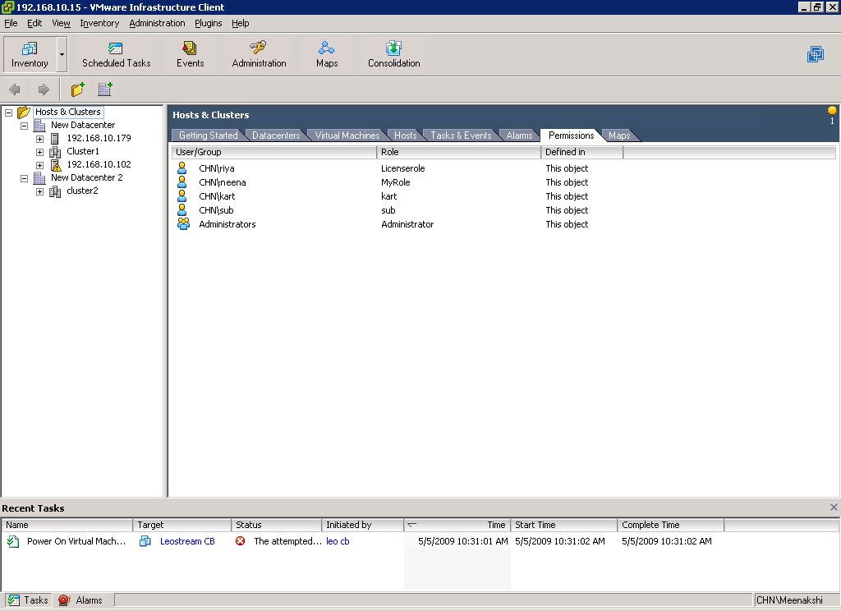Viewport: 841px width, 611px height.
Task: Click the Leostream CB target link
Action: point(187,541)
